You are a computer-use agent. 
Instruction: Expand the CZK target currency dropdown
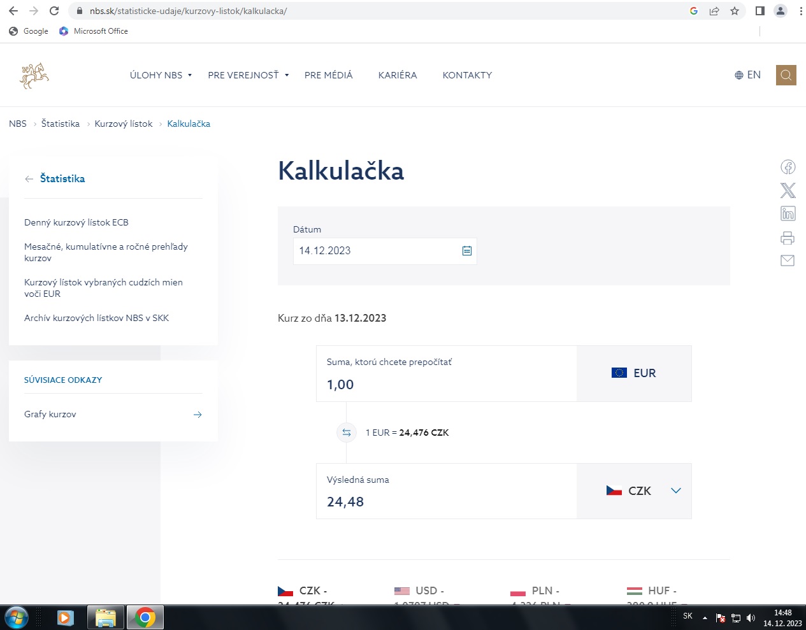click(x=675, y=490)
